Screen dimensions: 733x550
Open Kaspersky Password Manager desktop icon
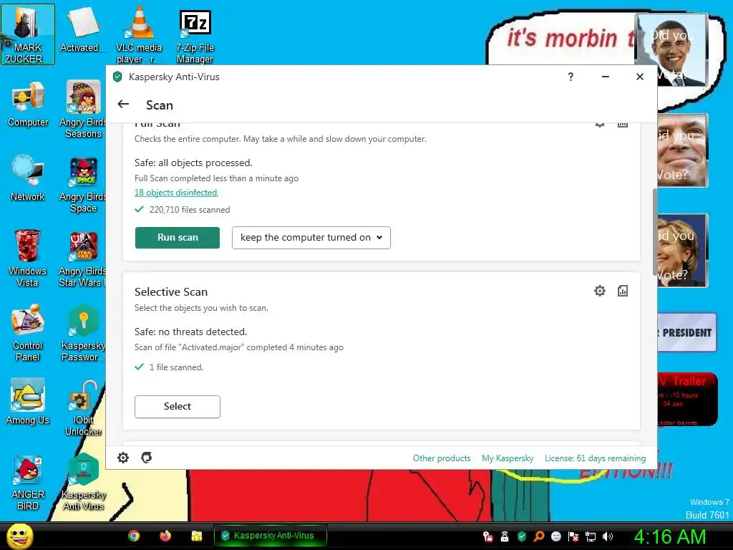pos(83,333)
